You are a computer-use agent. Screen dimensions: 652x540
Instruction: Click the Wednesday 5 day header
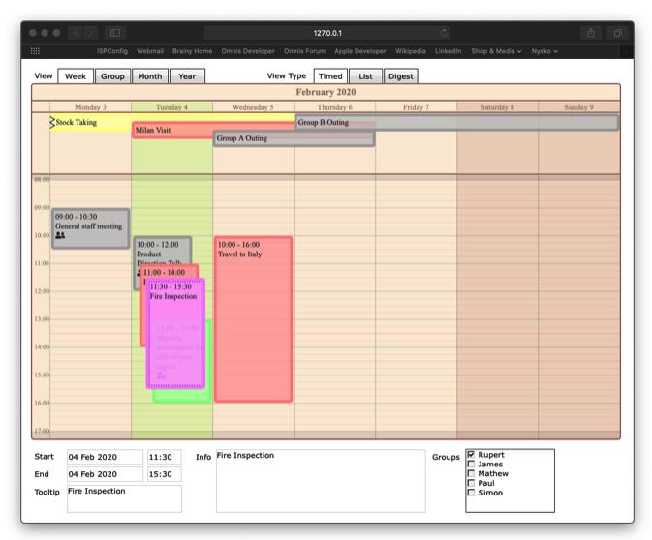pos(253,107)
